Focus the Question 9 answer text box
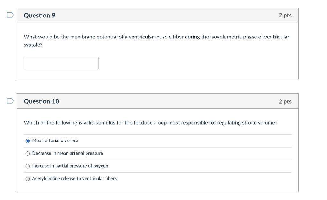The image size is (327, 200). click(x=61, y=63)
